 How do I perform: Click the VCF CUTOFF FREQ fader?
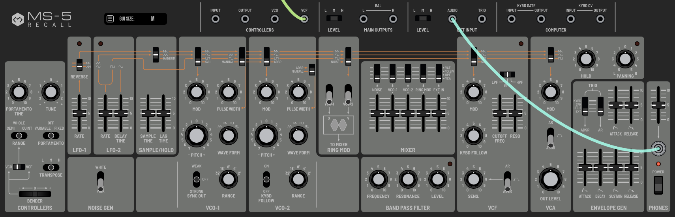(500, 113)
